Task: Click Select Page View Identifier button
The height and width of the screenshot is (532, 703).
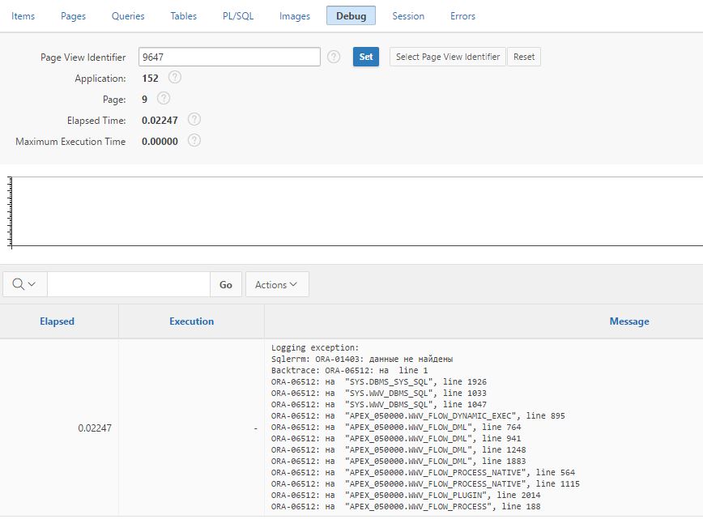Action: 447,57
